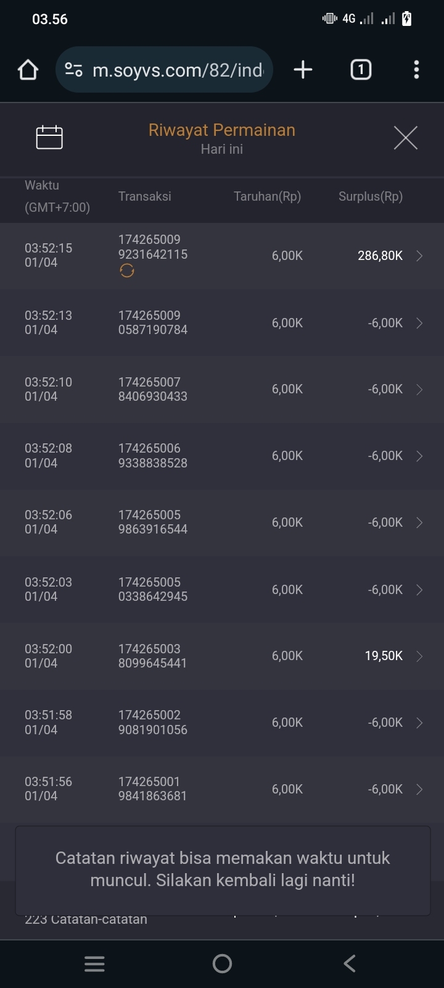Select the transaction ending 0338642945
The image size is (444, 988).
(153, 590)
